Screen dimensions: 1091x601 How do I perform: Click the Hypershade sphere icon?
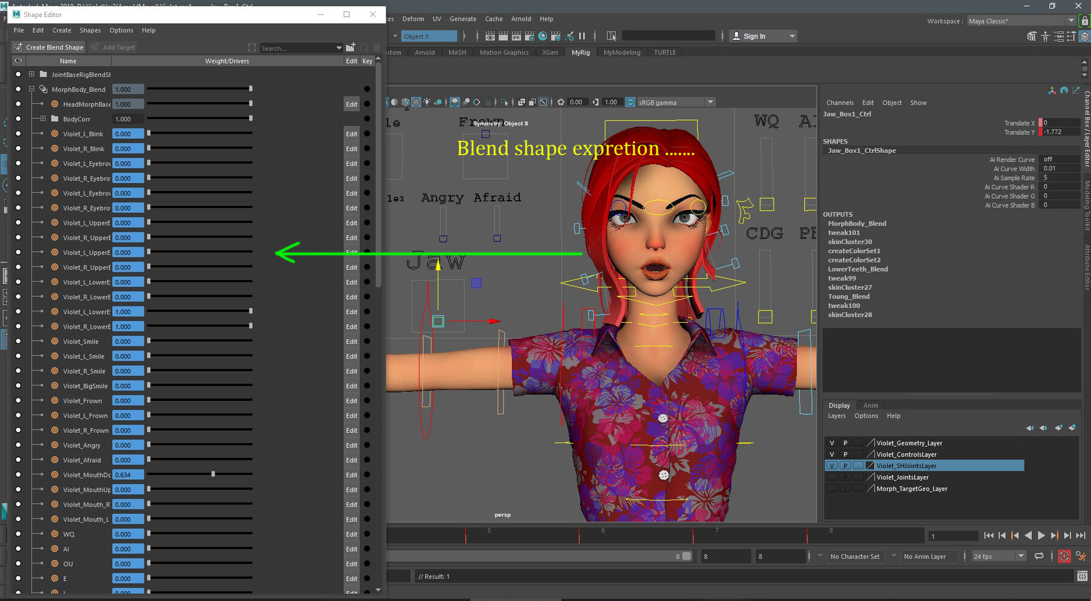(542, 36)
